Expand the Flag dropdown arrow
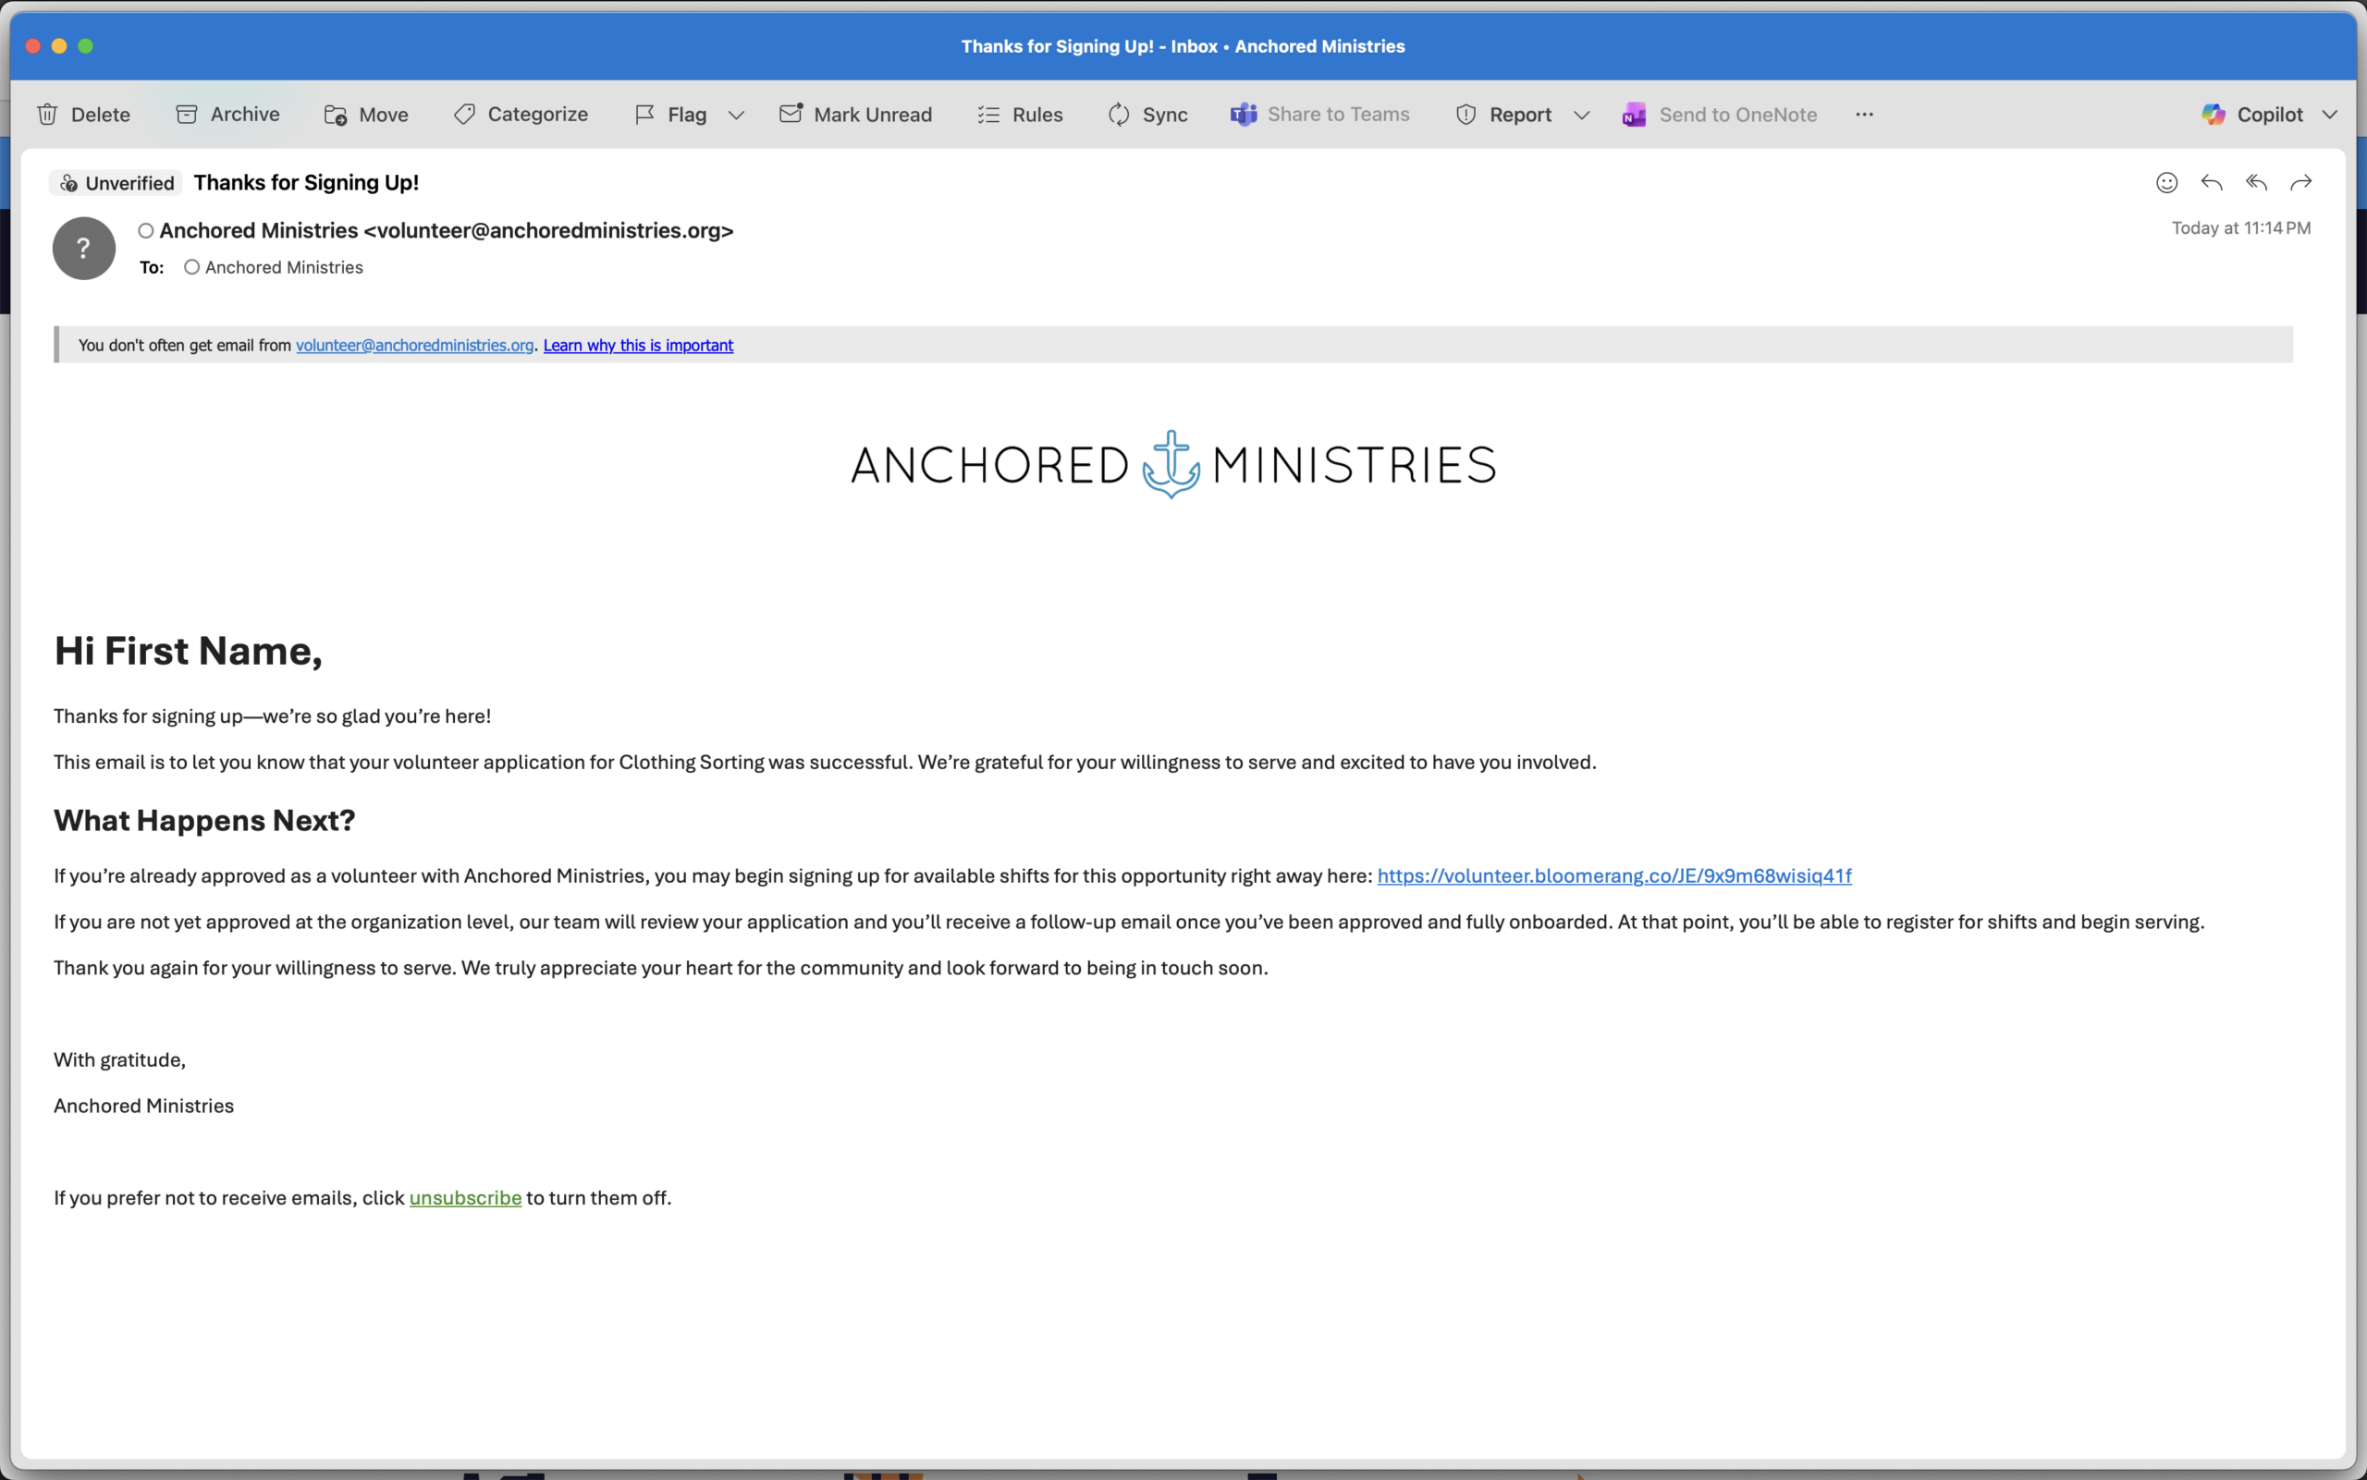 tap(736, 116)
